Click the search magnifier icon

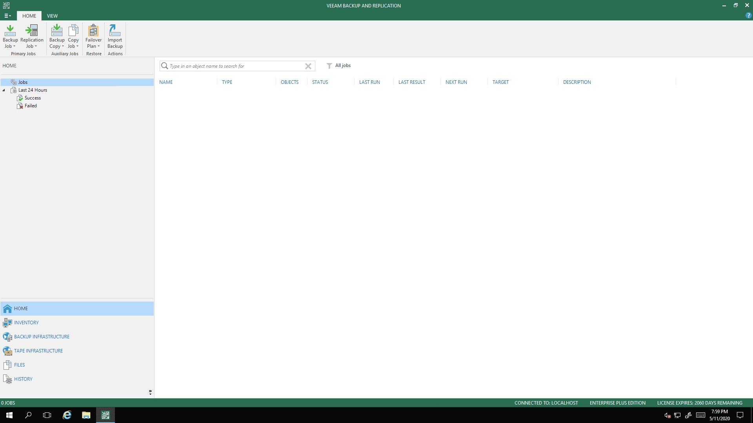tap(165, 66)
